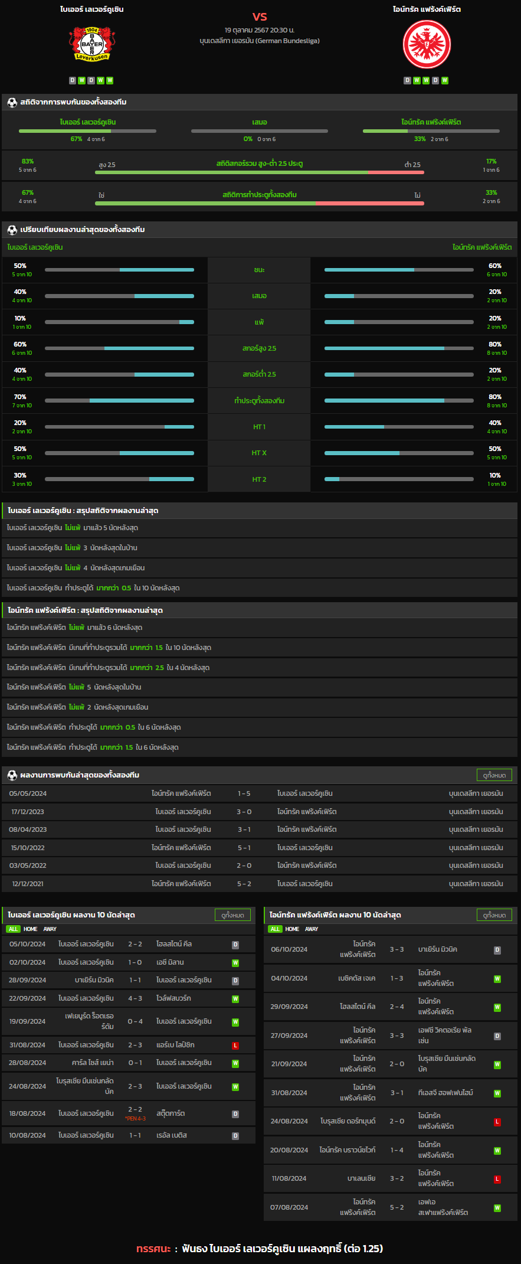Click first form badge D under Leverkusen logo
Viewport: 521px width, 1264px height.
[73, 80]
